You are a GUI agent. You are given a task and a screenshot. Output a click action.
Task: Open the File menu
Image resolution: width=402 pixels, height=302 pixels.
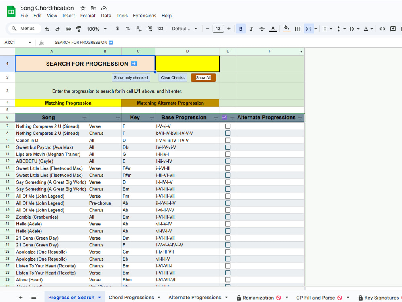click(24, 16)
